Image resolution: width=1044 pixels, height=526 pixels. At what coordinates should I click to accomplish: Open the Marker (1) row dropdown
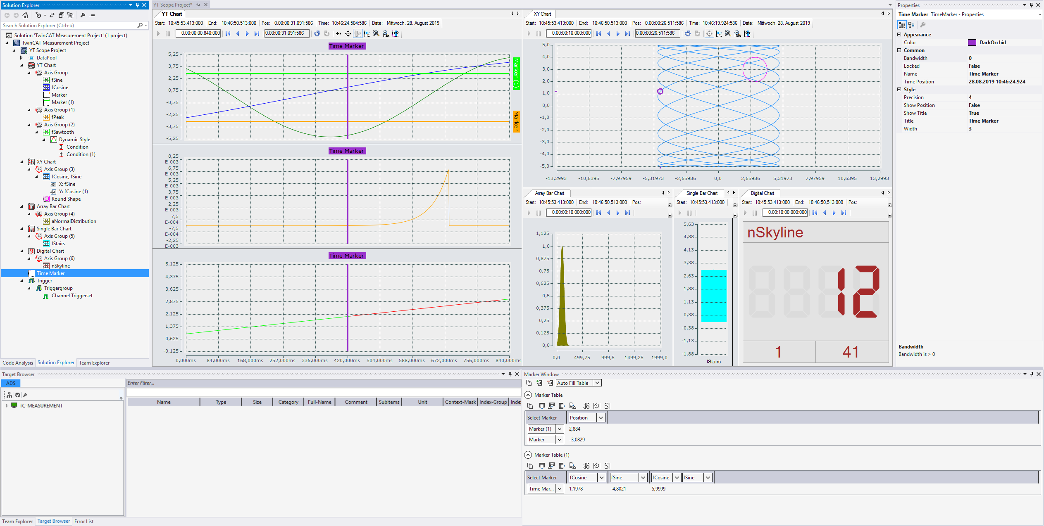[560, 429]
